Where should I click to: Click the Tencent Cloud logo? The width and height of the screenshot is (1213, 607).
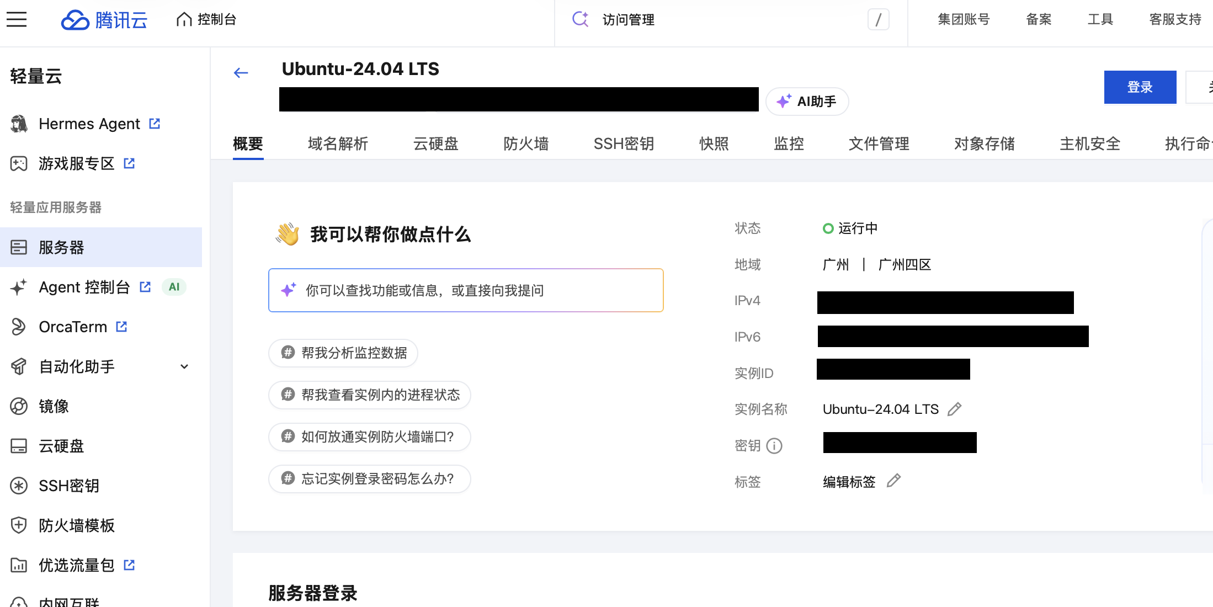tap(104, 20)
